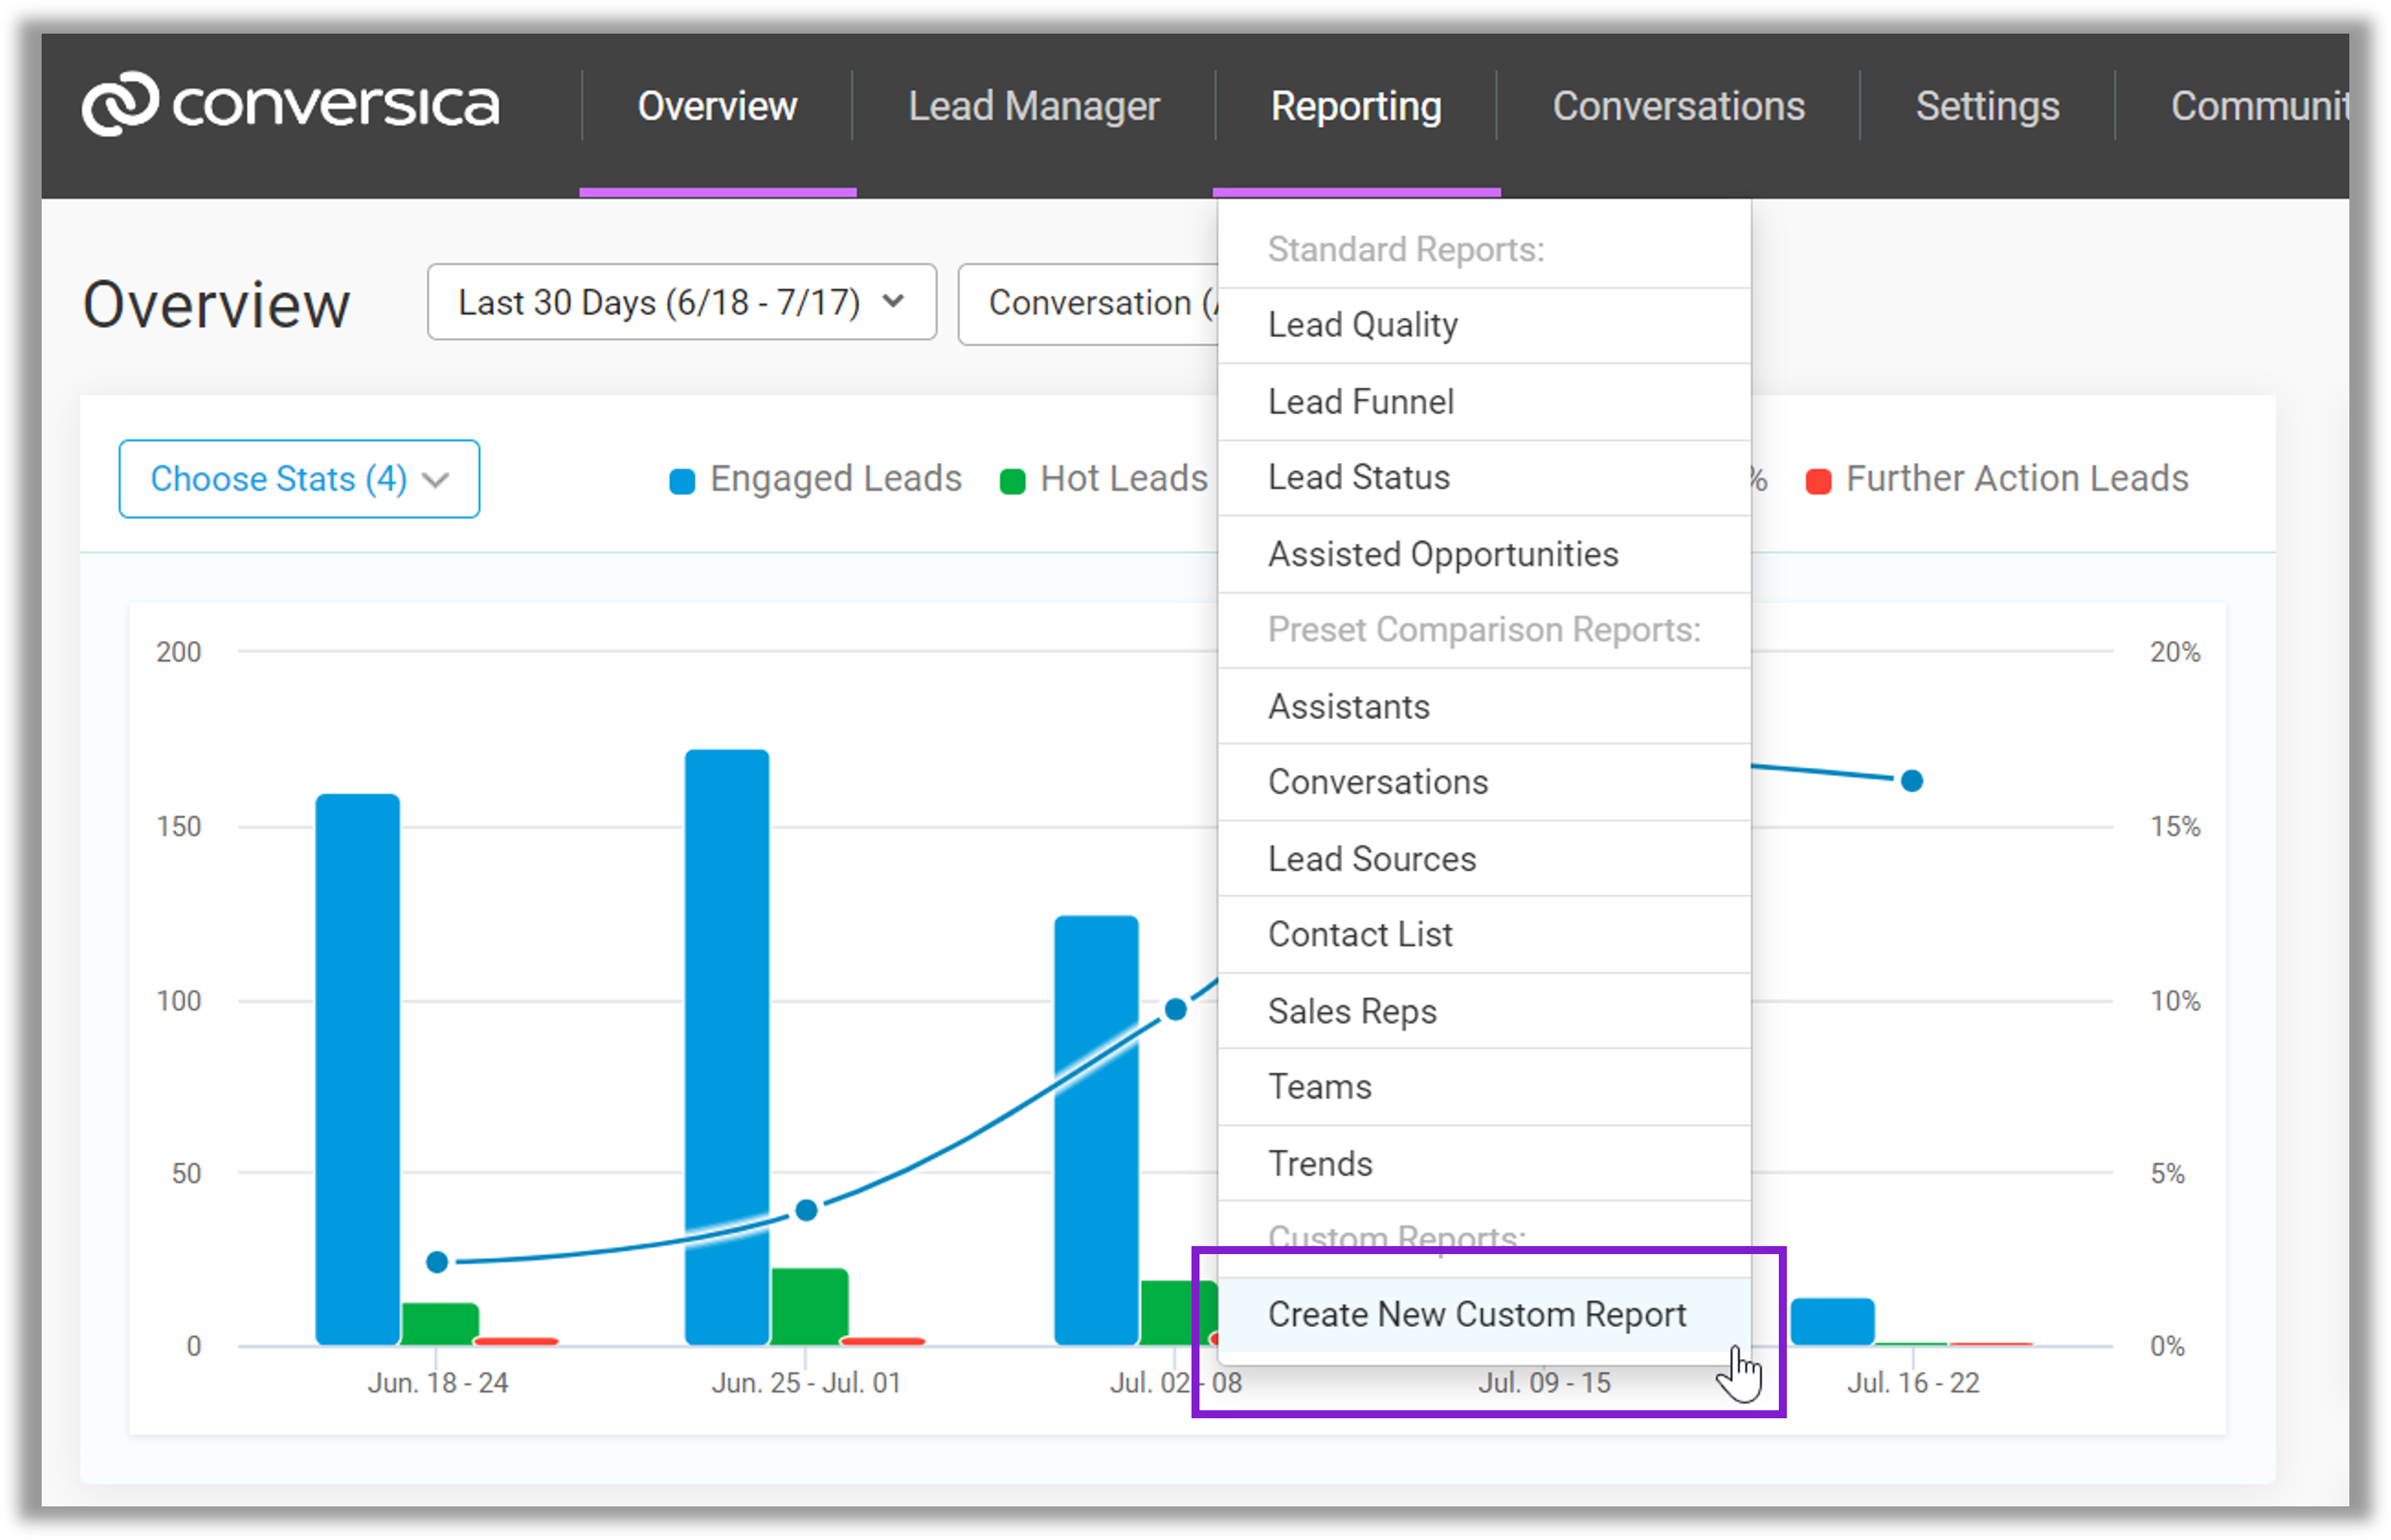The image size is (2391, 1540).
Task: Open the Conversation filter dropdown
Action: (x=1088, y=304)
